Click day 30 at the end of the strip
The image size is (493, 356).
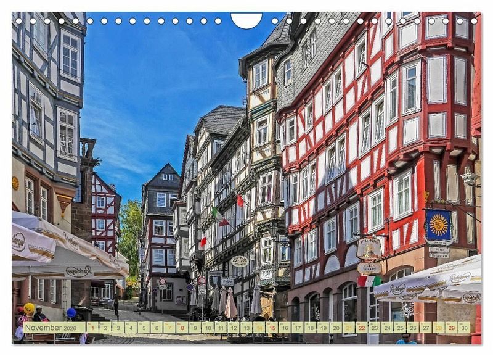coord(464,328)
